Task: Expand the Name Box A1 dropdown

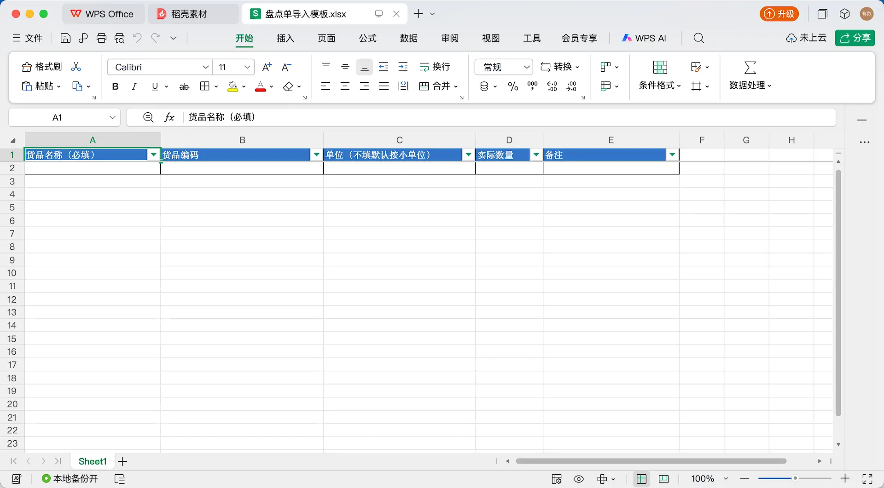Action: [112, 118]
